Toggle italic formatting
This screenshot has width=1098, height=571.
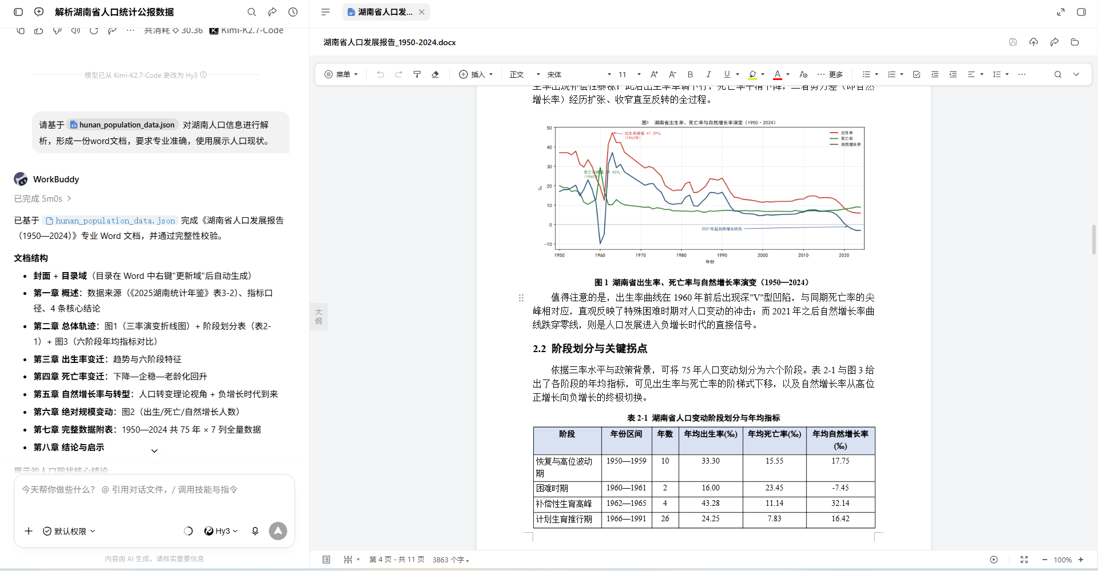click(x=709, y=74)
